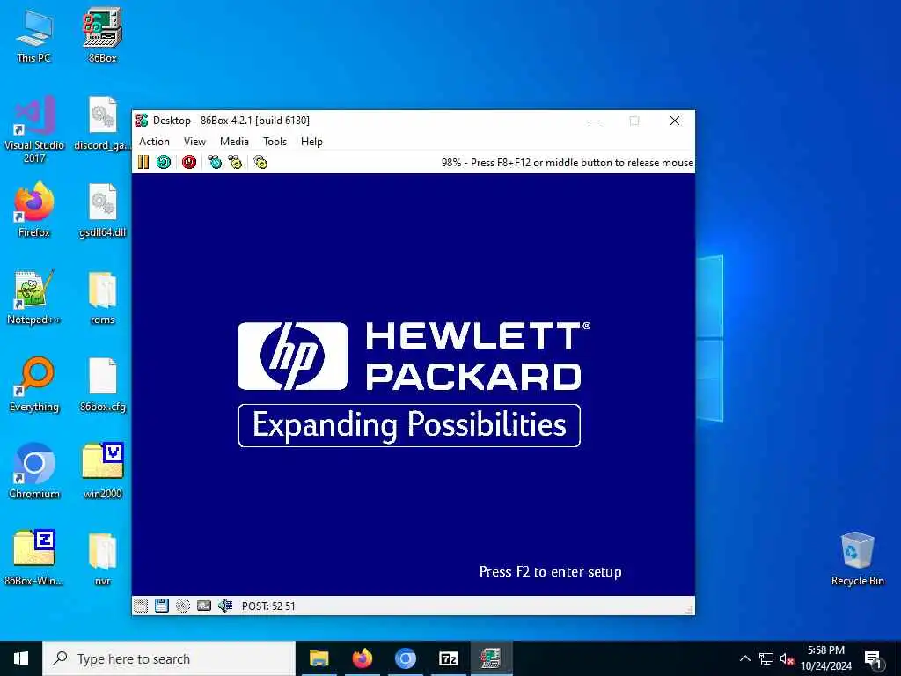Send Ctrl+Alt+Del via the cyan toolbar icon
901x676 pixels.
click(x=215, y=162)
